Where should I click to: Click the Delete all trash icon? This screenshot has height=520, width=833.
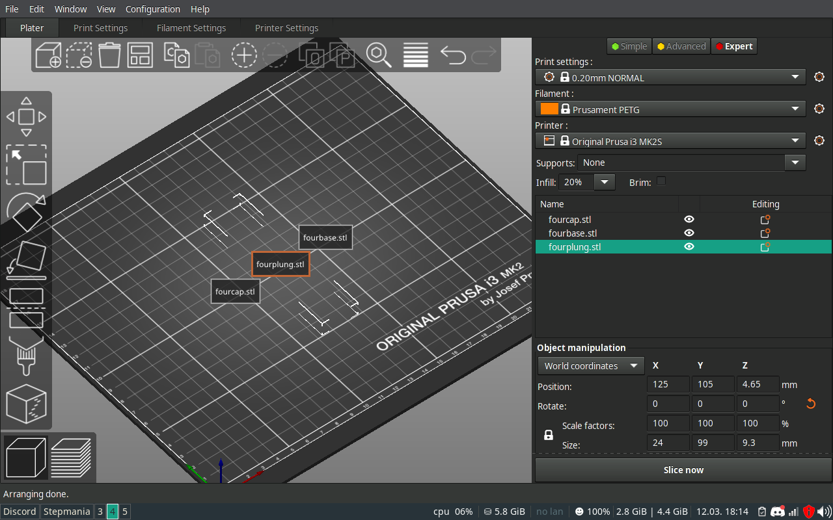coord(110,55)
